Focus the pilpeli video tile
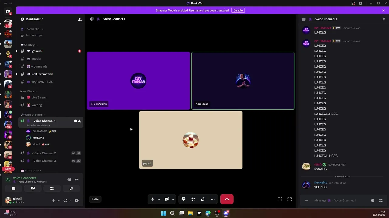Screen dimensions: 389x218 click(x=191, y=140)
